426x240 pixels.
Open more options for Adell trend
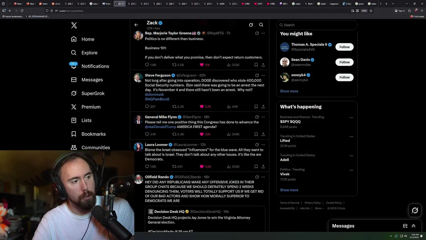click(x=351, y=156)
